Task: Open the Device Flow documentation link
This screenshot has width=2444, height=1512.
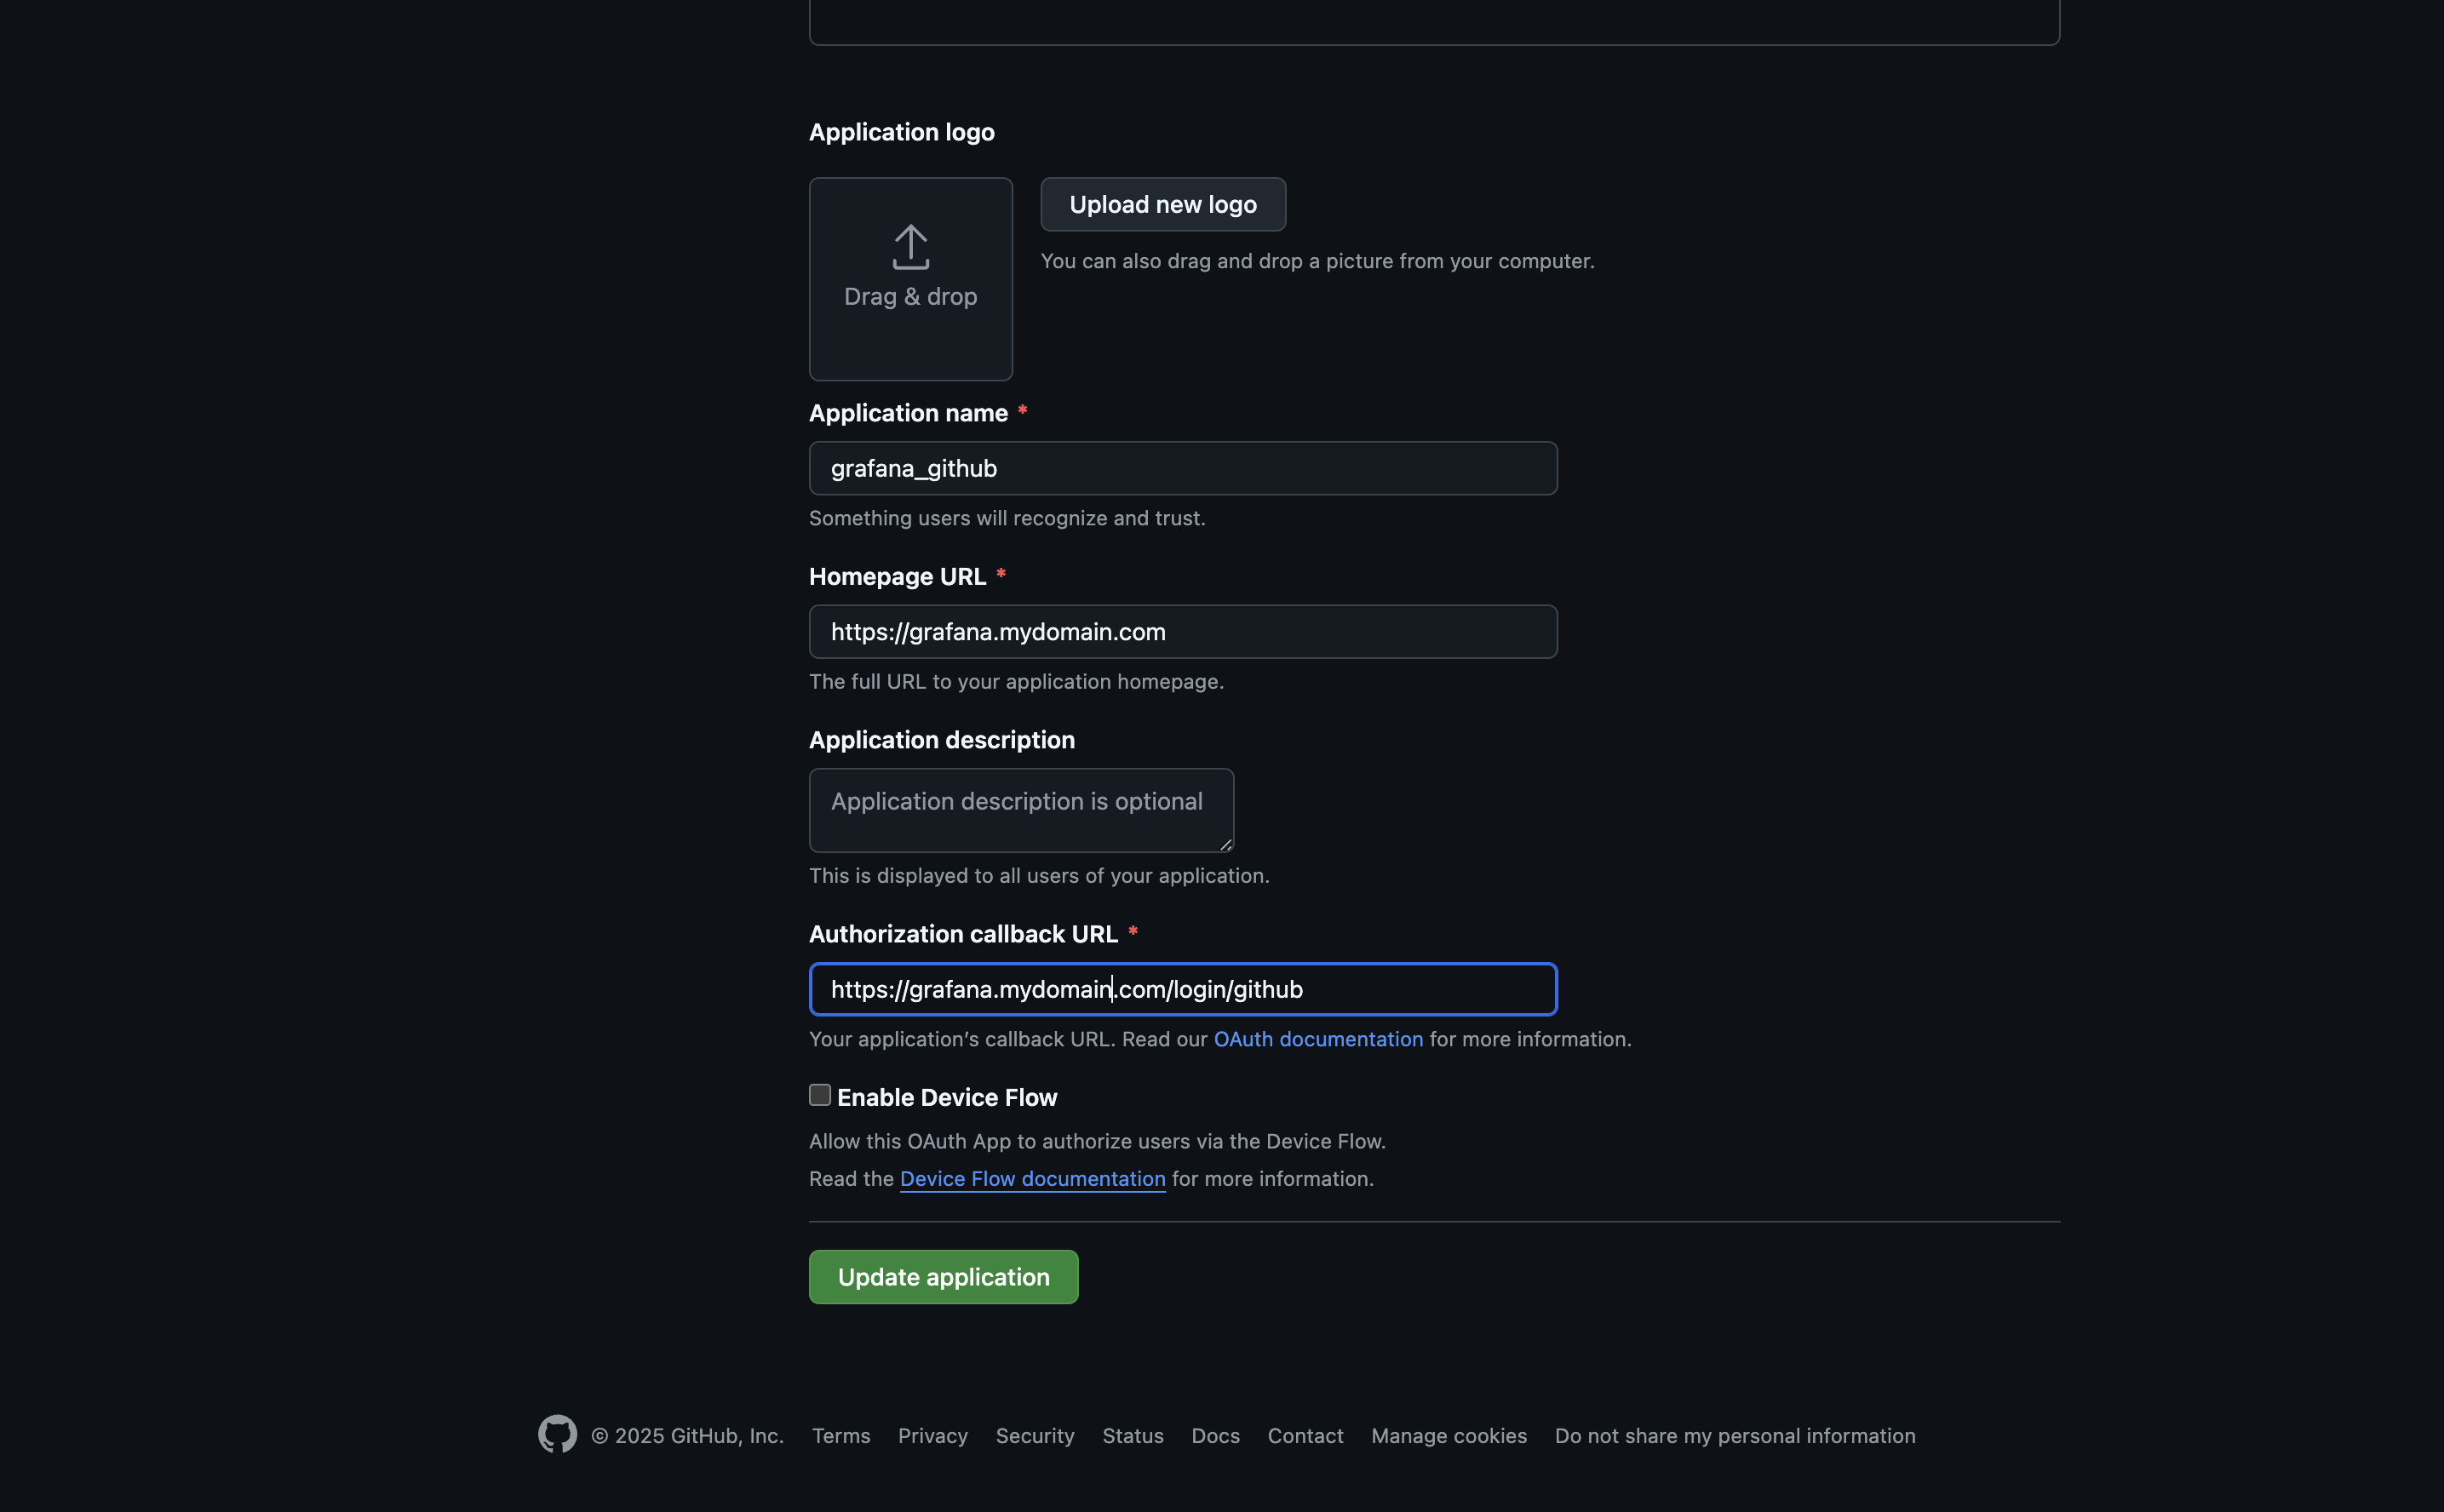Action: coord(1032,1179)
